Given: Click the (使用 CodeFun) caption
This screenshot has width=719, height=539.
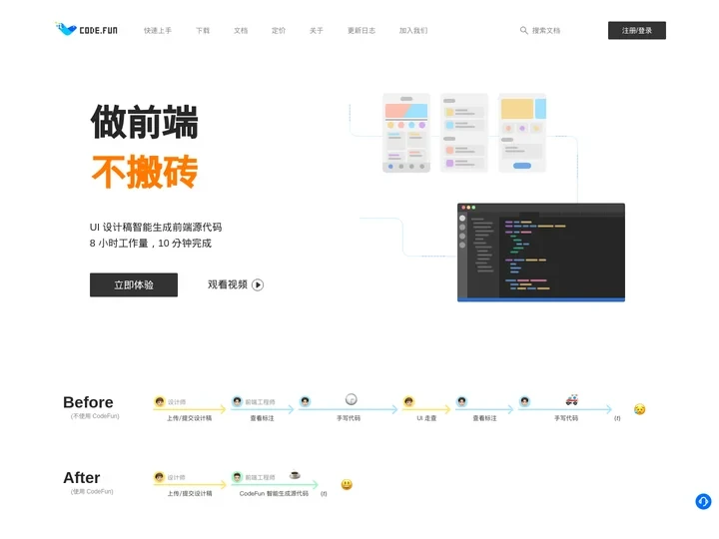Looking at the screenshot, I should pyautogui.click(x=92, y=491).
